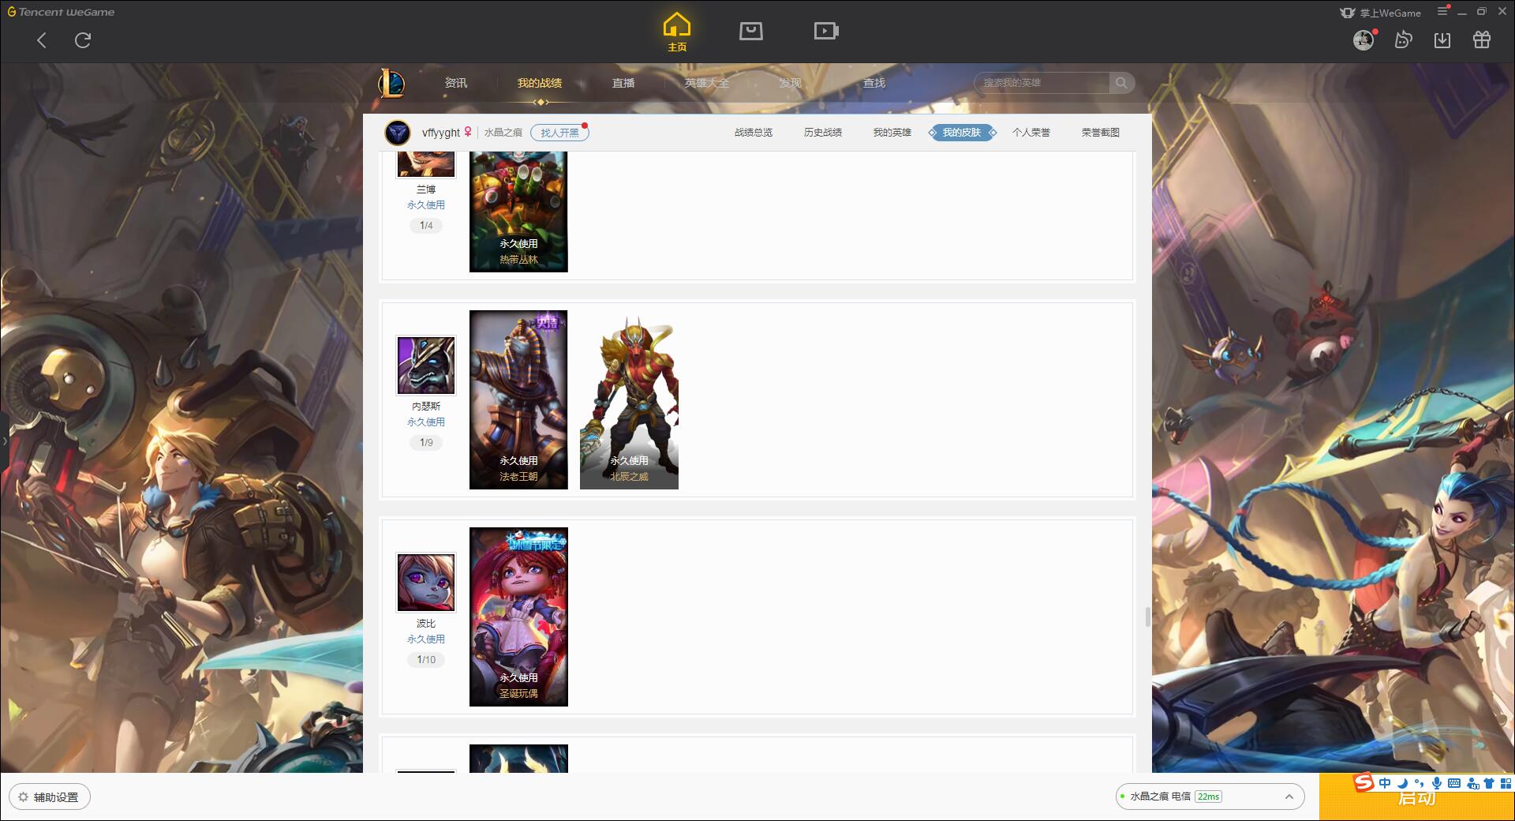
Task: Open the 北辰之威 skin card
Action: tap(629, 399)
